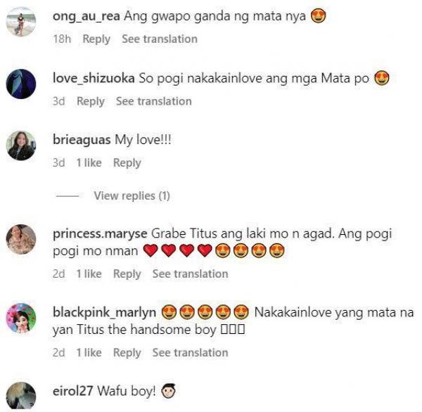The height and width of the screenshot is (412, 422).
Task: Open the eirol27 username link
Action: (73, 391)
